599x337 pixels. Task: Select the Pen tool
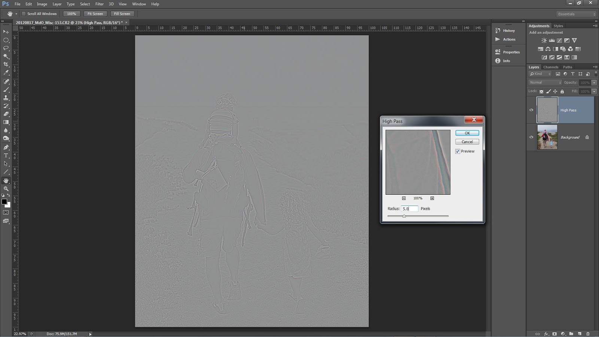(6, 147)
